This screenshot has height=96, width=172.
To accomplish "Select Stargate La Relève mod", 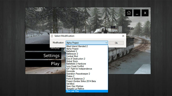I will [x=87, y=89].
